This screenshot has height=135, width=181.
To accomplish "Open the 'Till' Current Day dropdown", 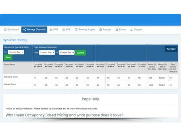I will coord(67,53).
